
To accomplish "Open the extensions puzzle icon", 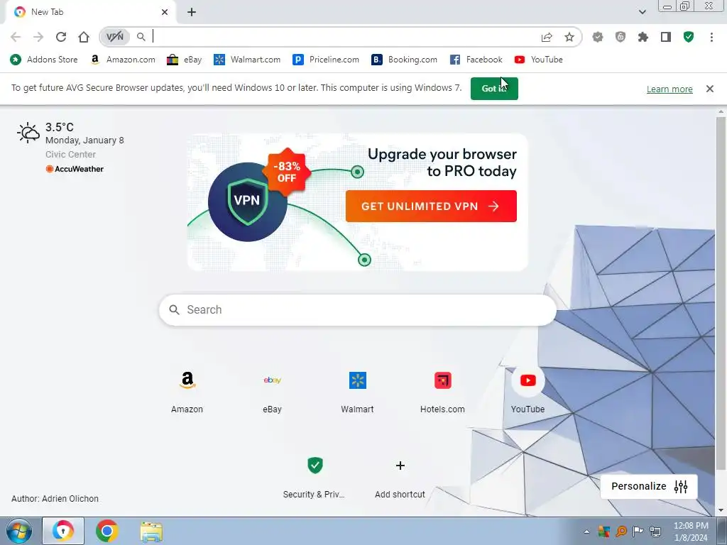I will click(643, 37).
